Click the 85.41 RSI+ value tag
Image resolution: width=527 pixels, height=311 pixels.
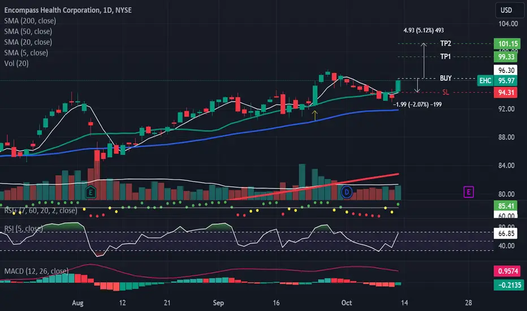[x=506, y=205]
